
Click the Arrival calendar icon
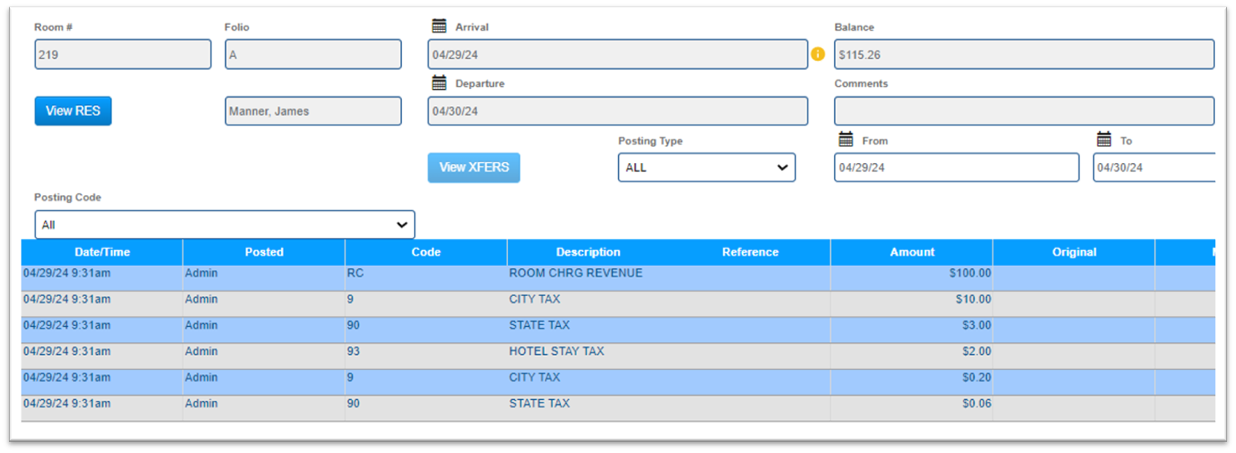coord(439,27)
